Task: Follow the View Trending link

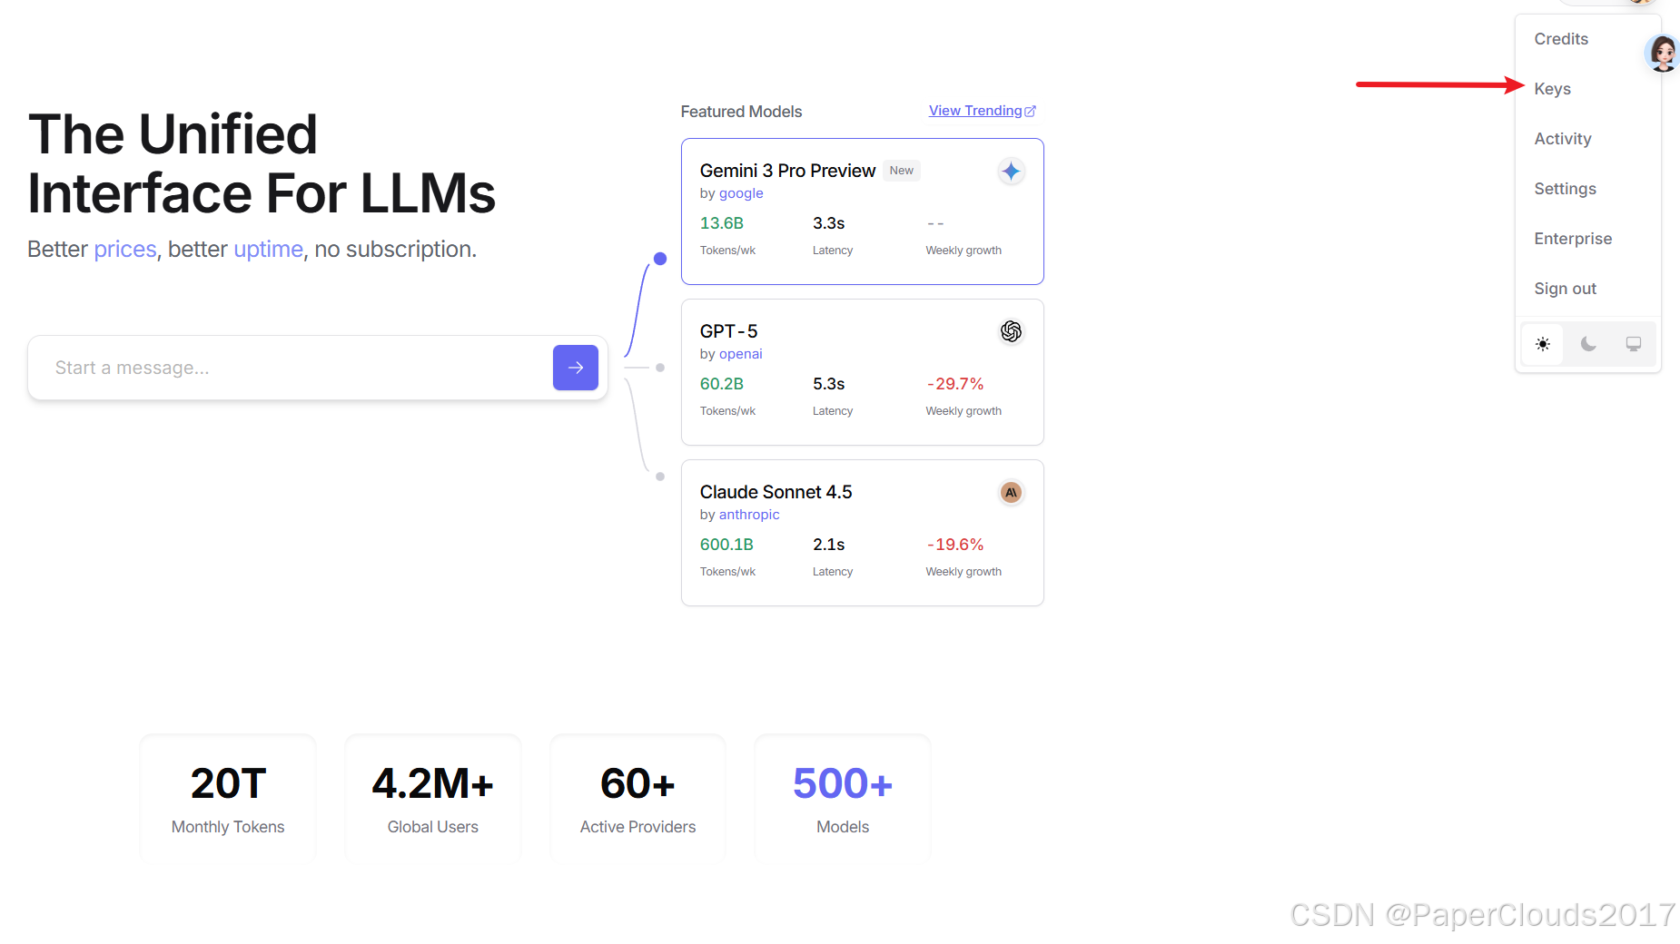Action: [975, 111]
